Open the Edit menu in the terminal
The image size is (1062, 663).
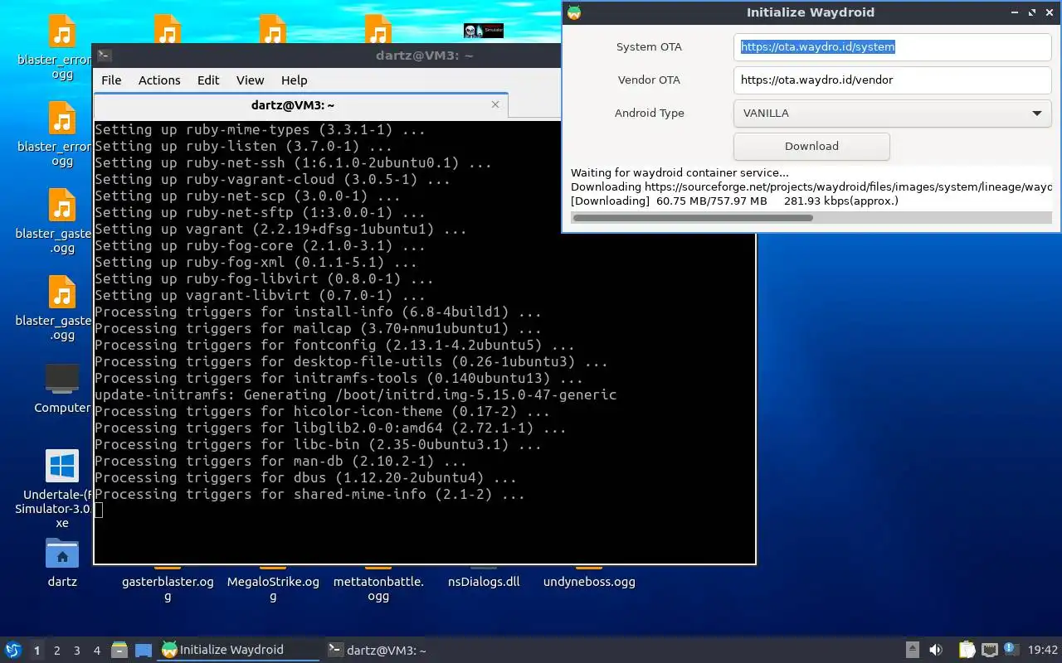208,80
